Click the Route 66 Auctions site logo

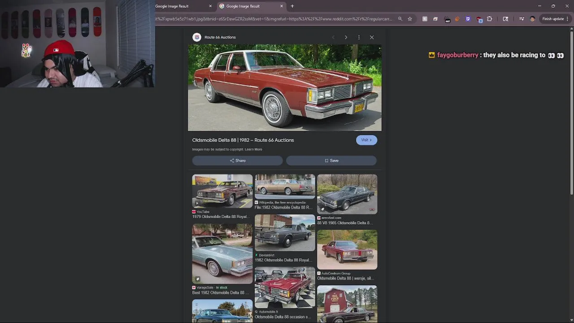(x=196, y=37)
